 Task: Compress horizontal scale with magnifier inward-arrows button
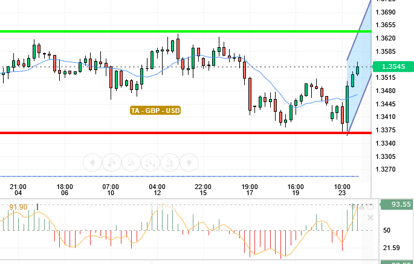point(170,163)
